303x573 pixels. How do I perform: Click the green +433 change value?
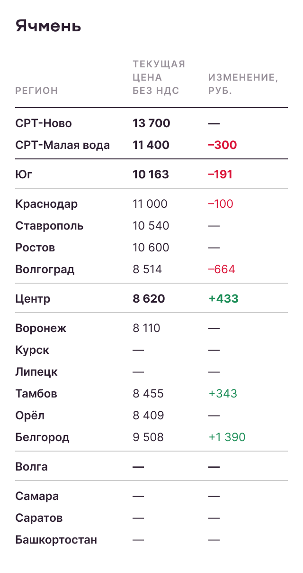coord(223,299)
